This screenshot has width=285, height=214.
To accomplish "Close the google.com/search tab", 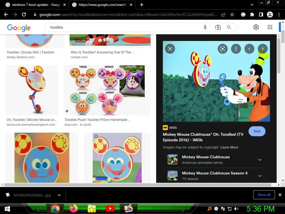I will [x=131, y=5].
